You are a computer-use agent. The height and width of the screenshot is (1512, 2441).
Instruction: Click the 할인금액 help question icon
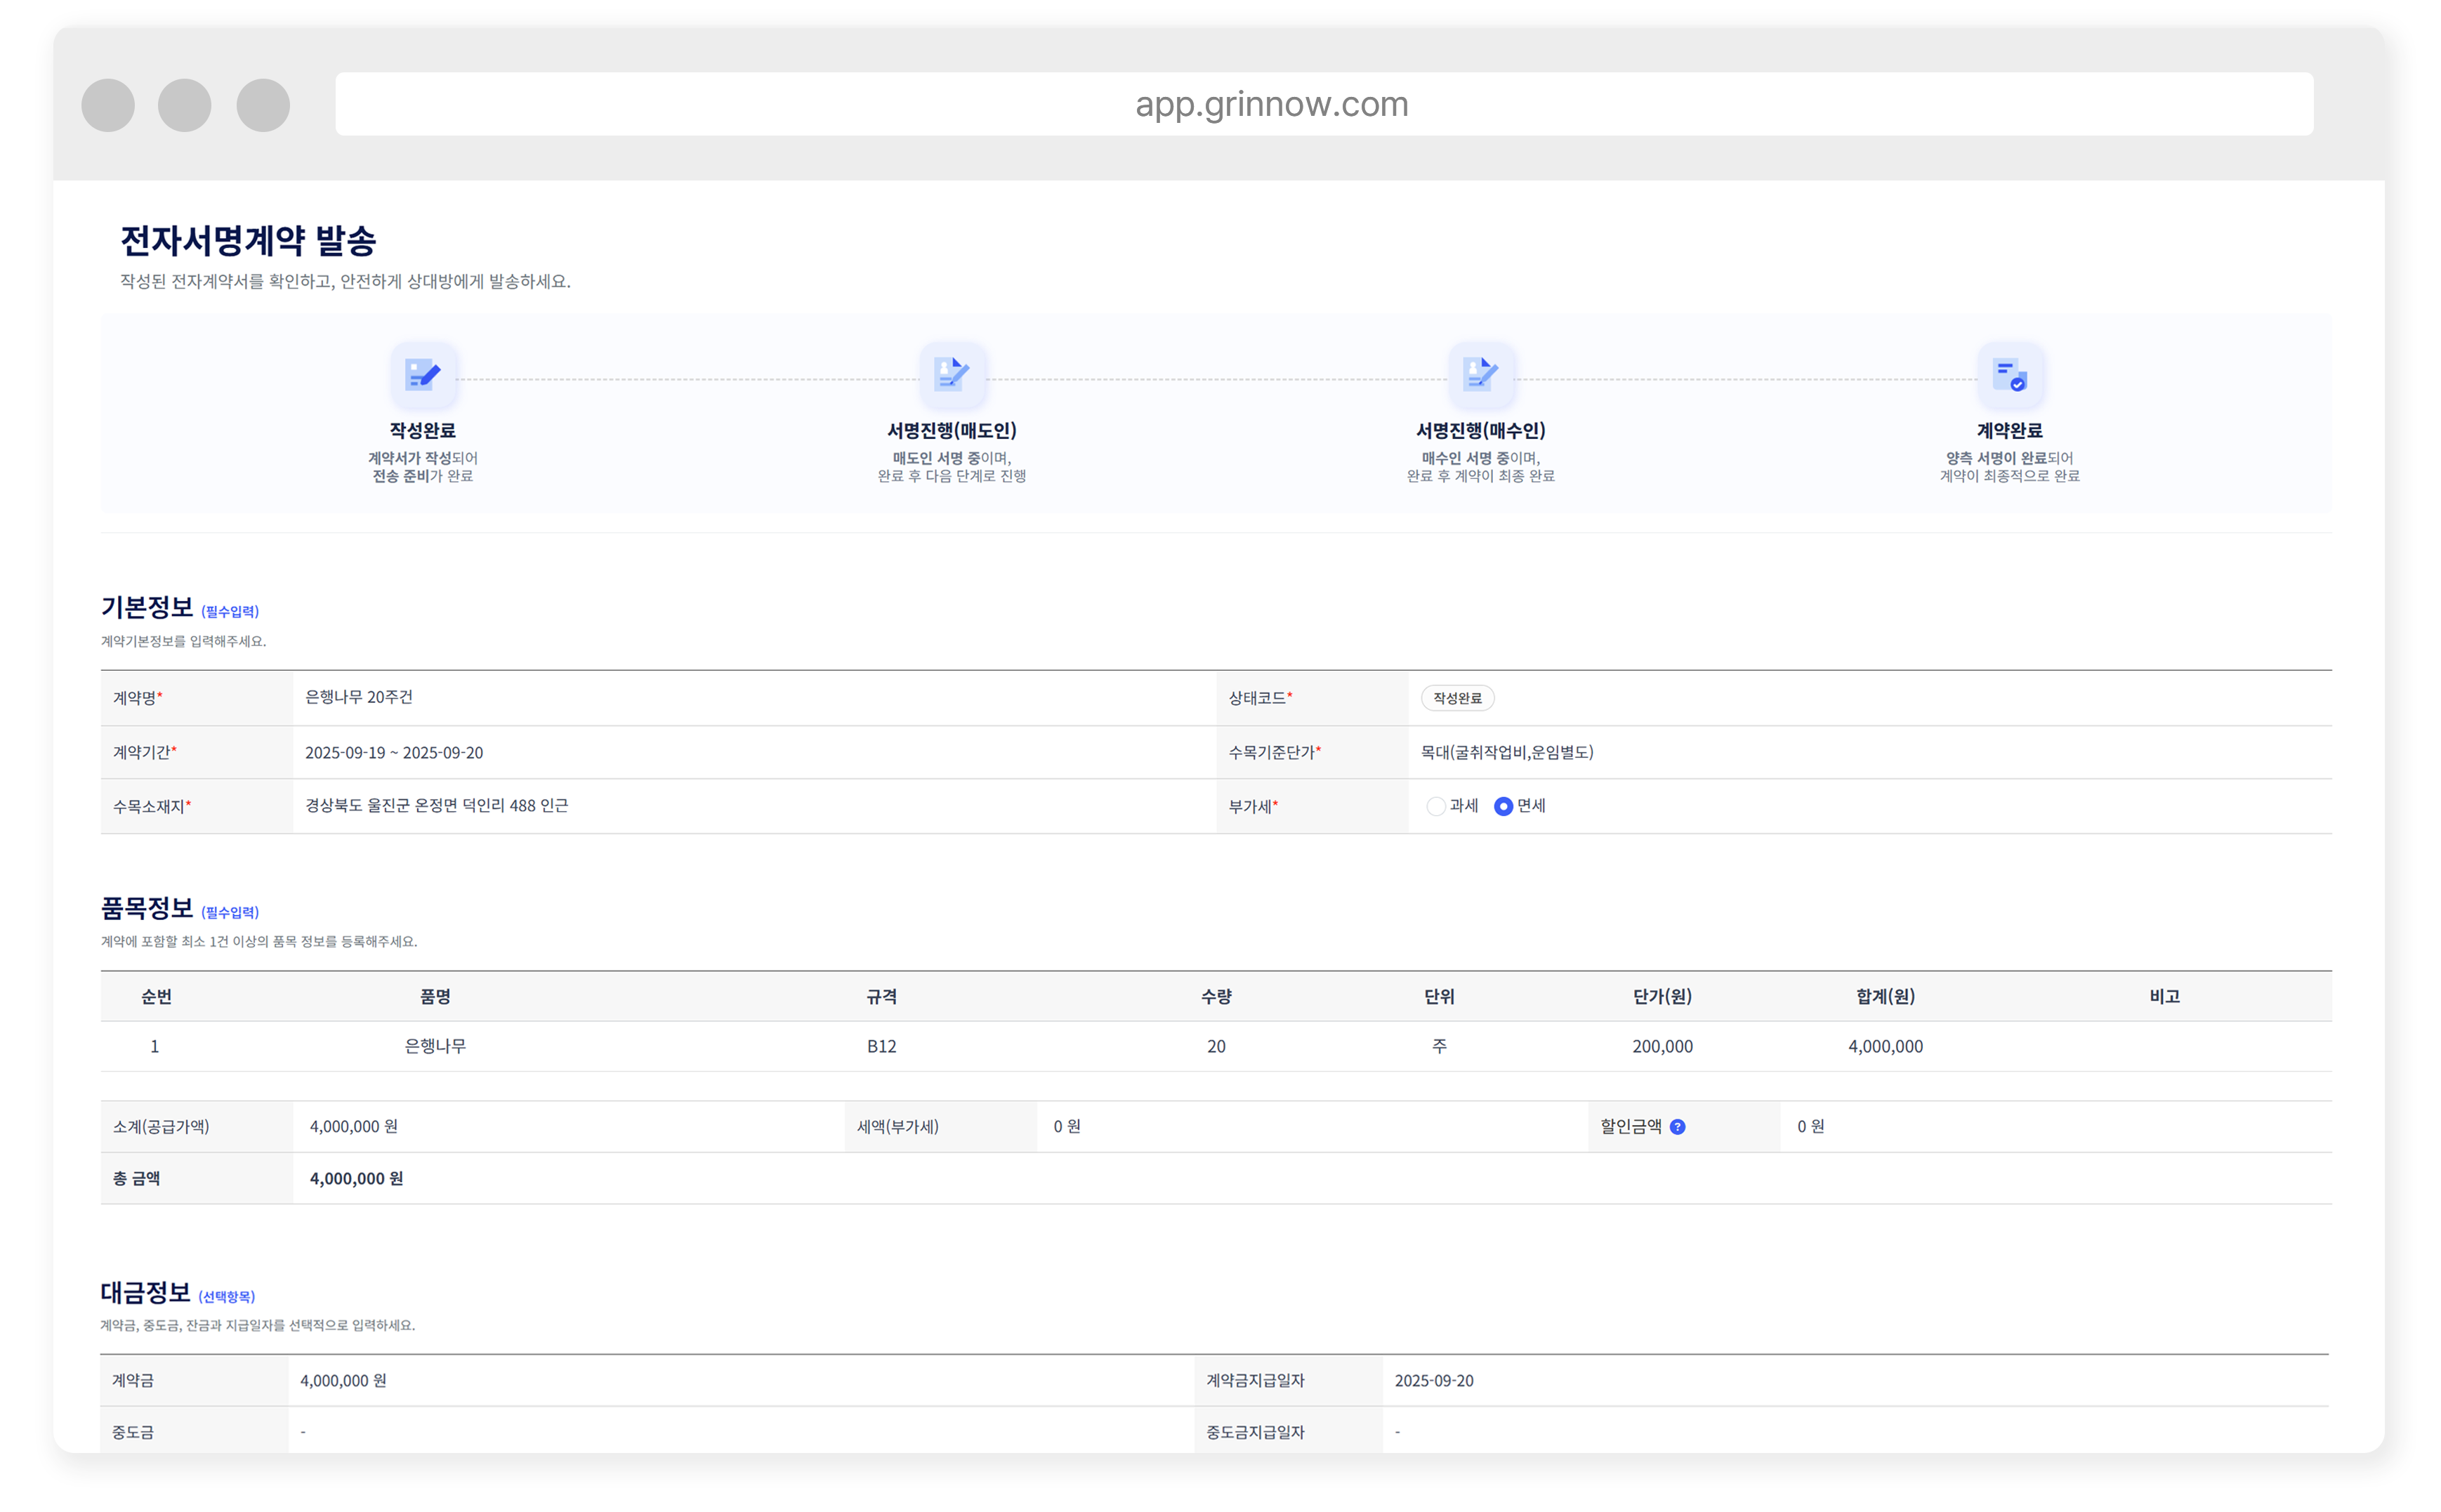click(x=1677, y=1127)
